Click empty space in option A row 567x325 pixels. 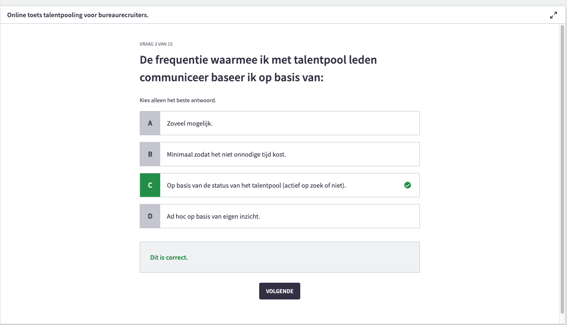[x=336, y=123]
